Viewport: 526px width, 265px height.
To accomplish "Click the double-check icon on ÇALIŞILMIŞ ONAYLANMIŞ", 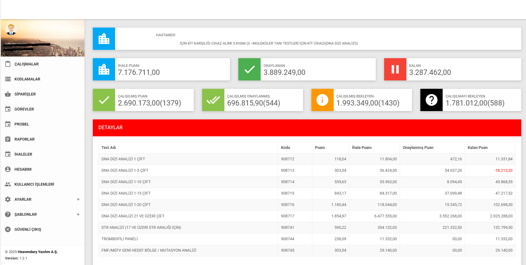I will click(213, 100).
